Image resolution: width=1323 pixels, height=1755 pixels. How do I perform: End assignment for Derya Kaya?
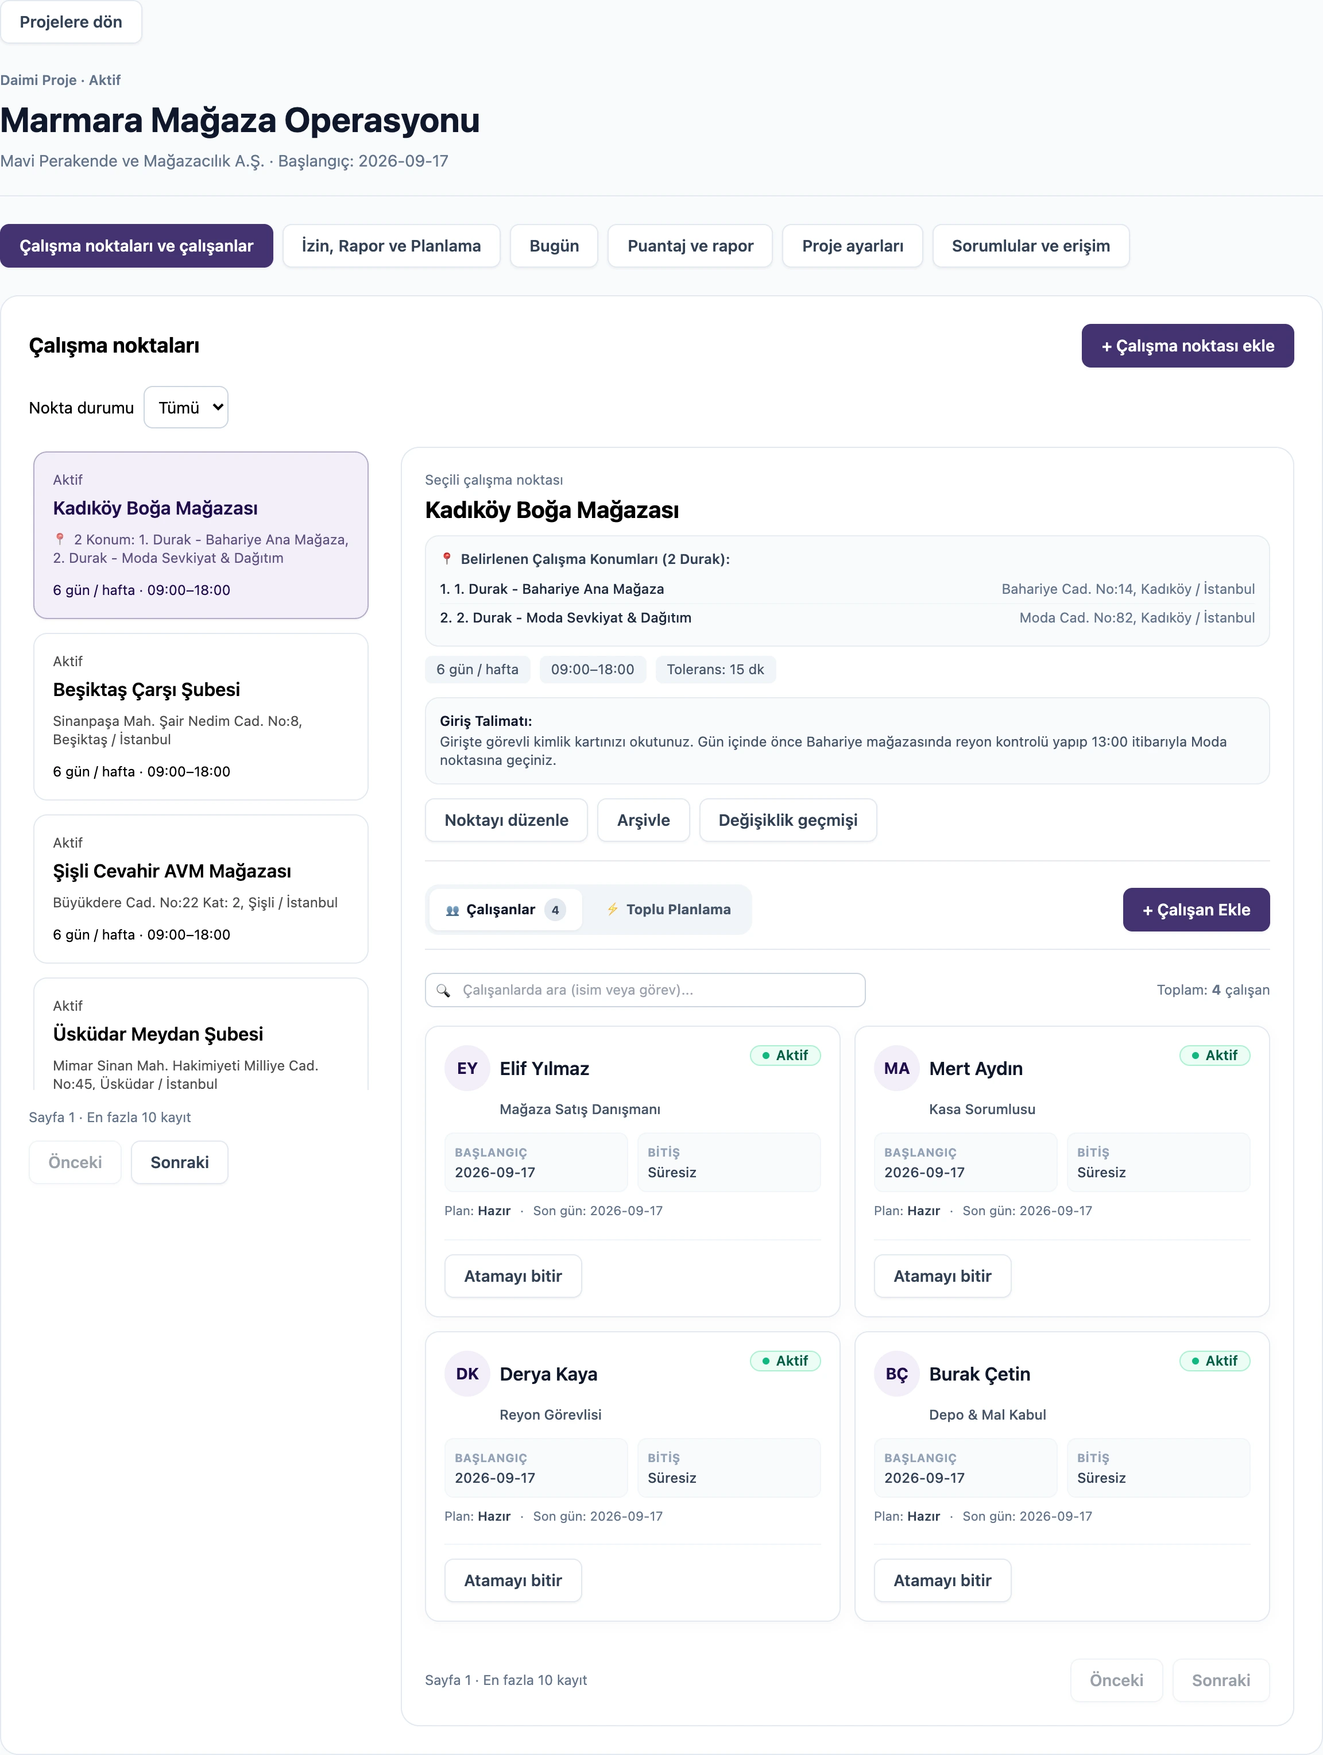(512, 1580)
